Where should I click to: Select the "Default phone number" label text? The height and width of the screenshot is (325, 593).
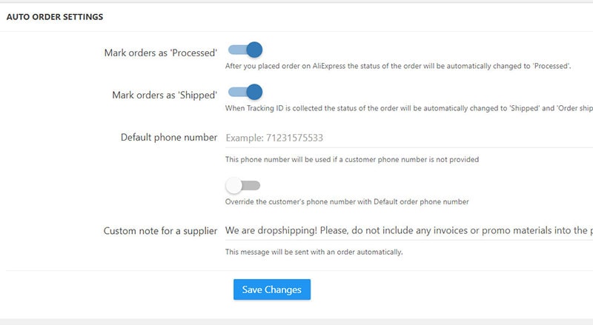coord(168,138)
